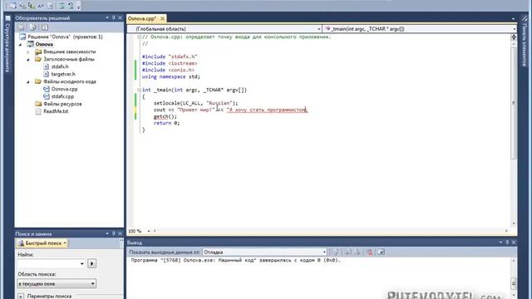Toggle auto-hide pin on Поиск и замена panel
Screen dimensions: 532x299
point(114,233)
